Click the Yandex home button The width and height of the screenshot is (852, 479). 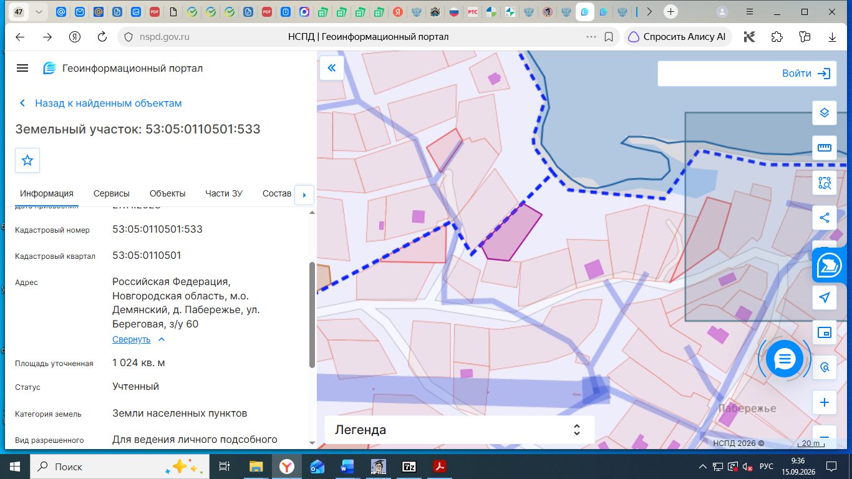[75, 37]
